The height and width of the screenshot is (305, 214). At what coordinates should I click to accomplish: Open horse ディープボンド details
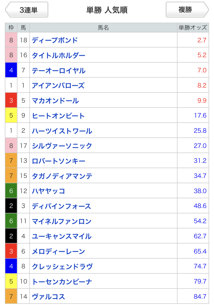55,40
